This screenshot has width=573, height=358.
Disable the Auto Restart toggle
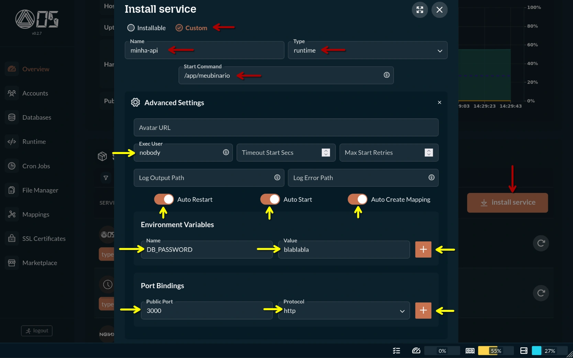click(x=164, y=199)
